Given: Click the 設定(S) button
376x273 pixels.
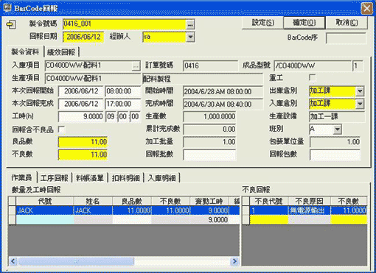Looking at the screenshot, I should tap(262, 23).
